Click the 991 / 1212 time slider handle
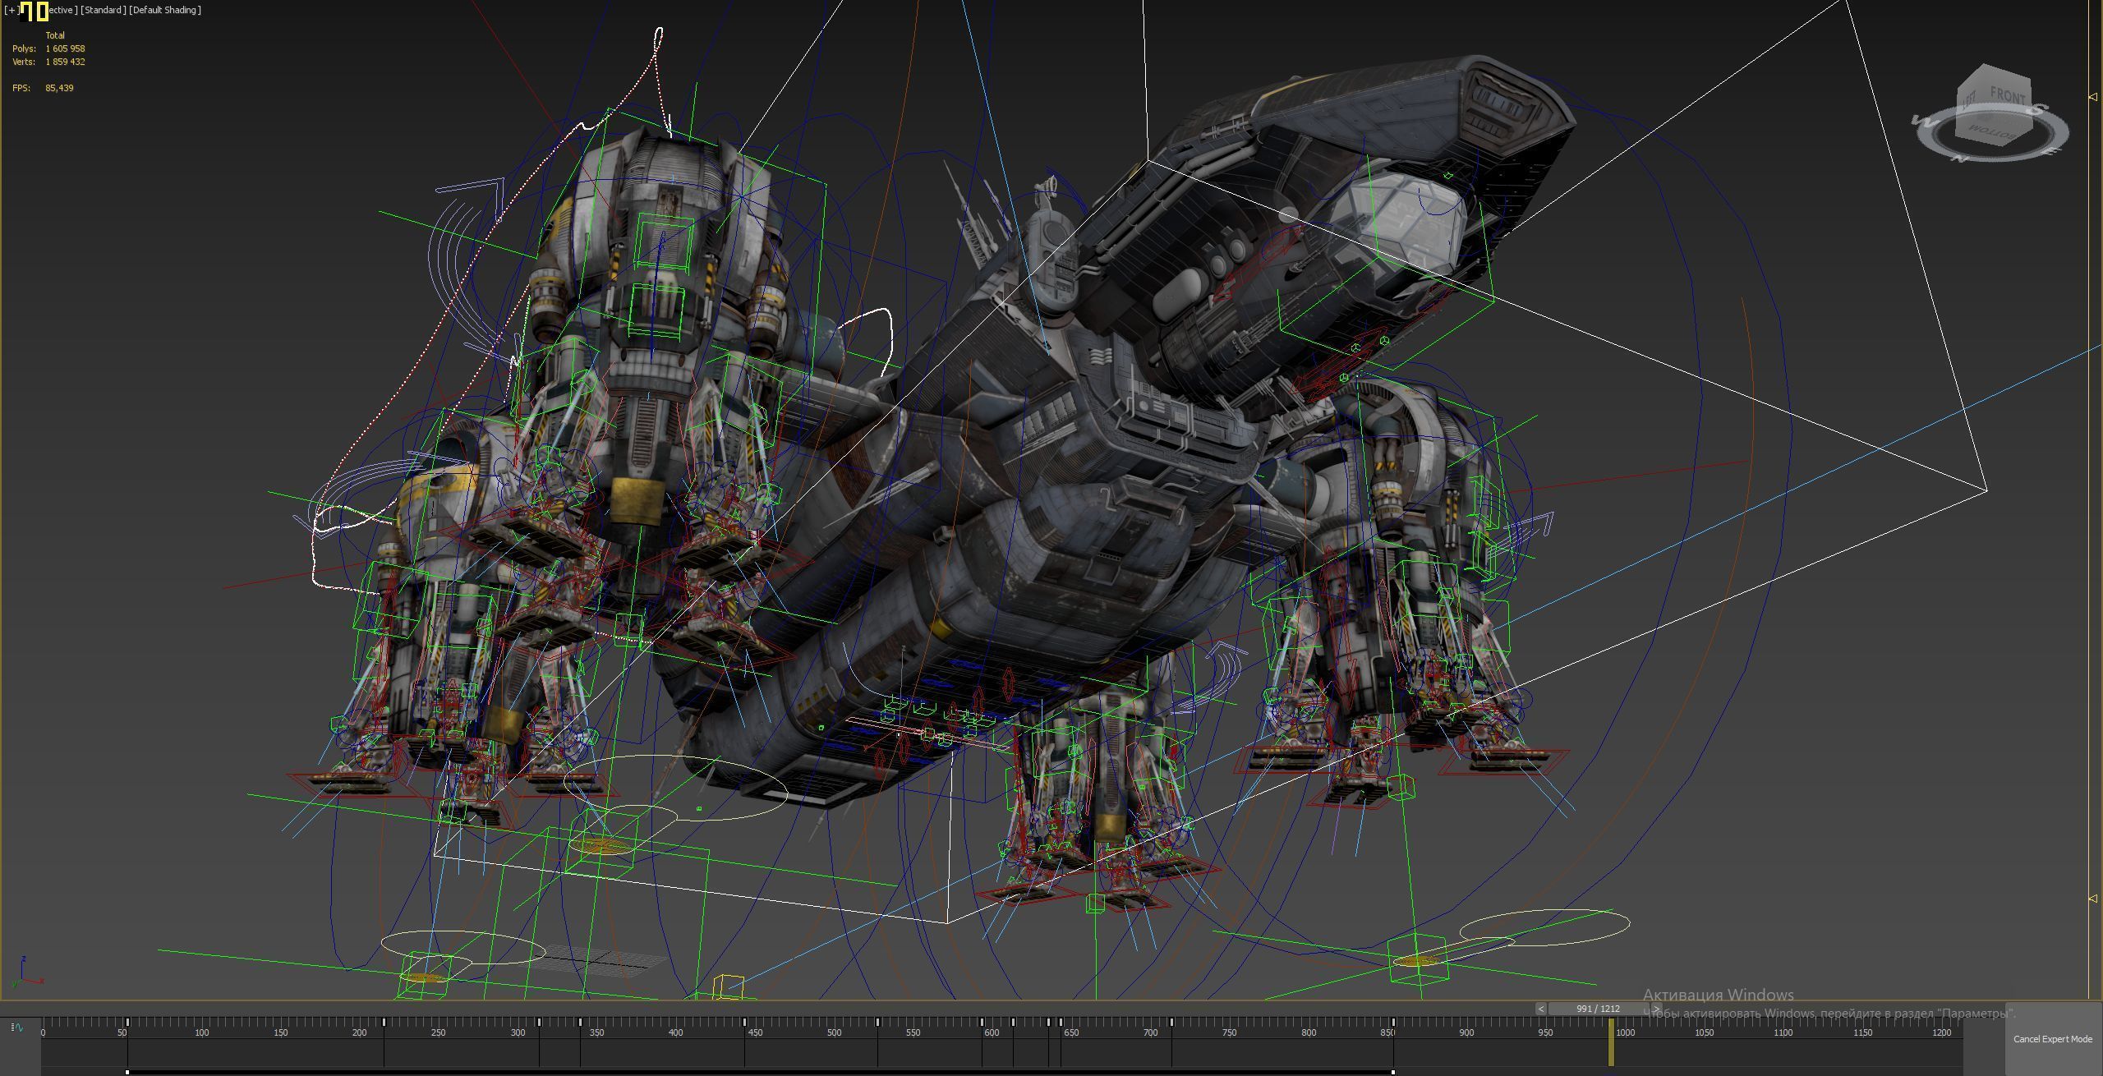 coord(1598,1009)
